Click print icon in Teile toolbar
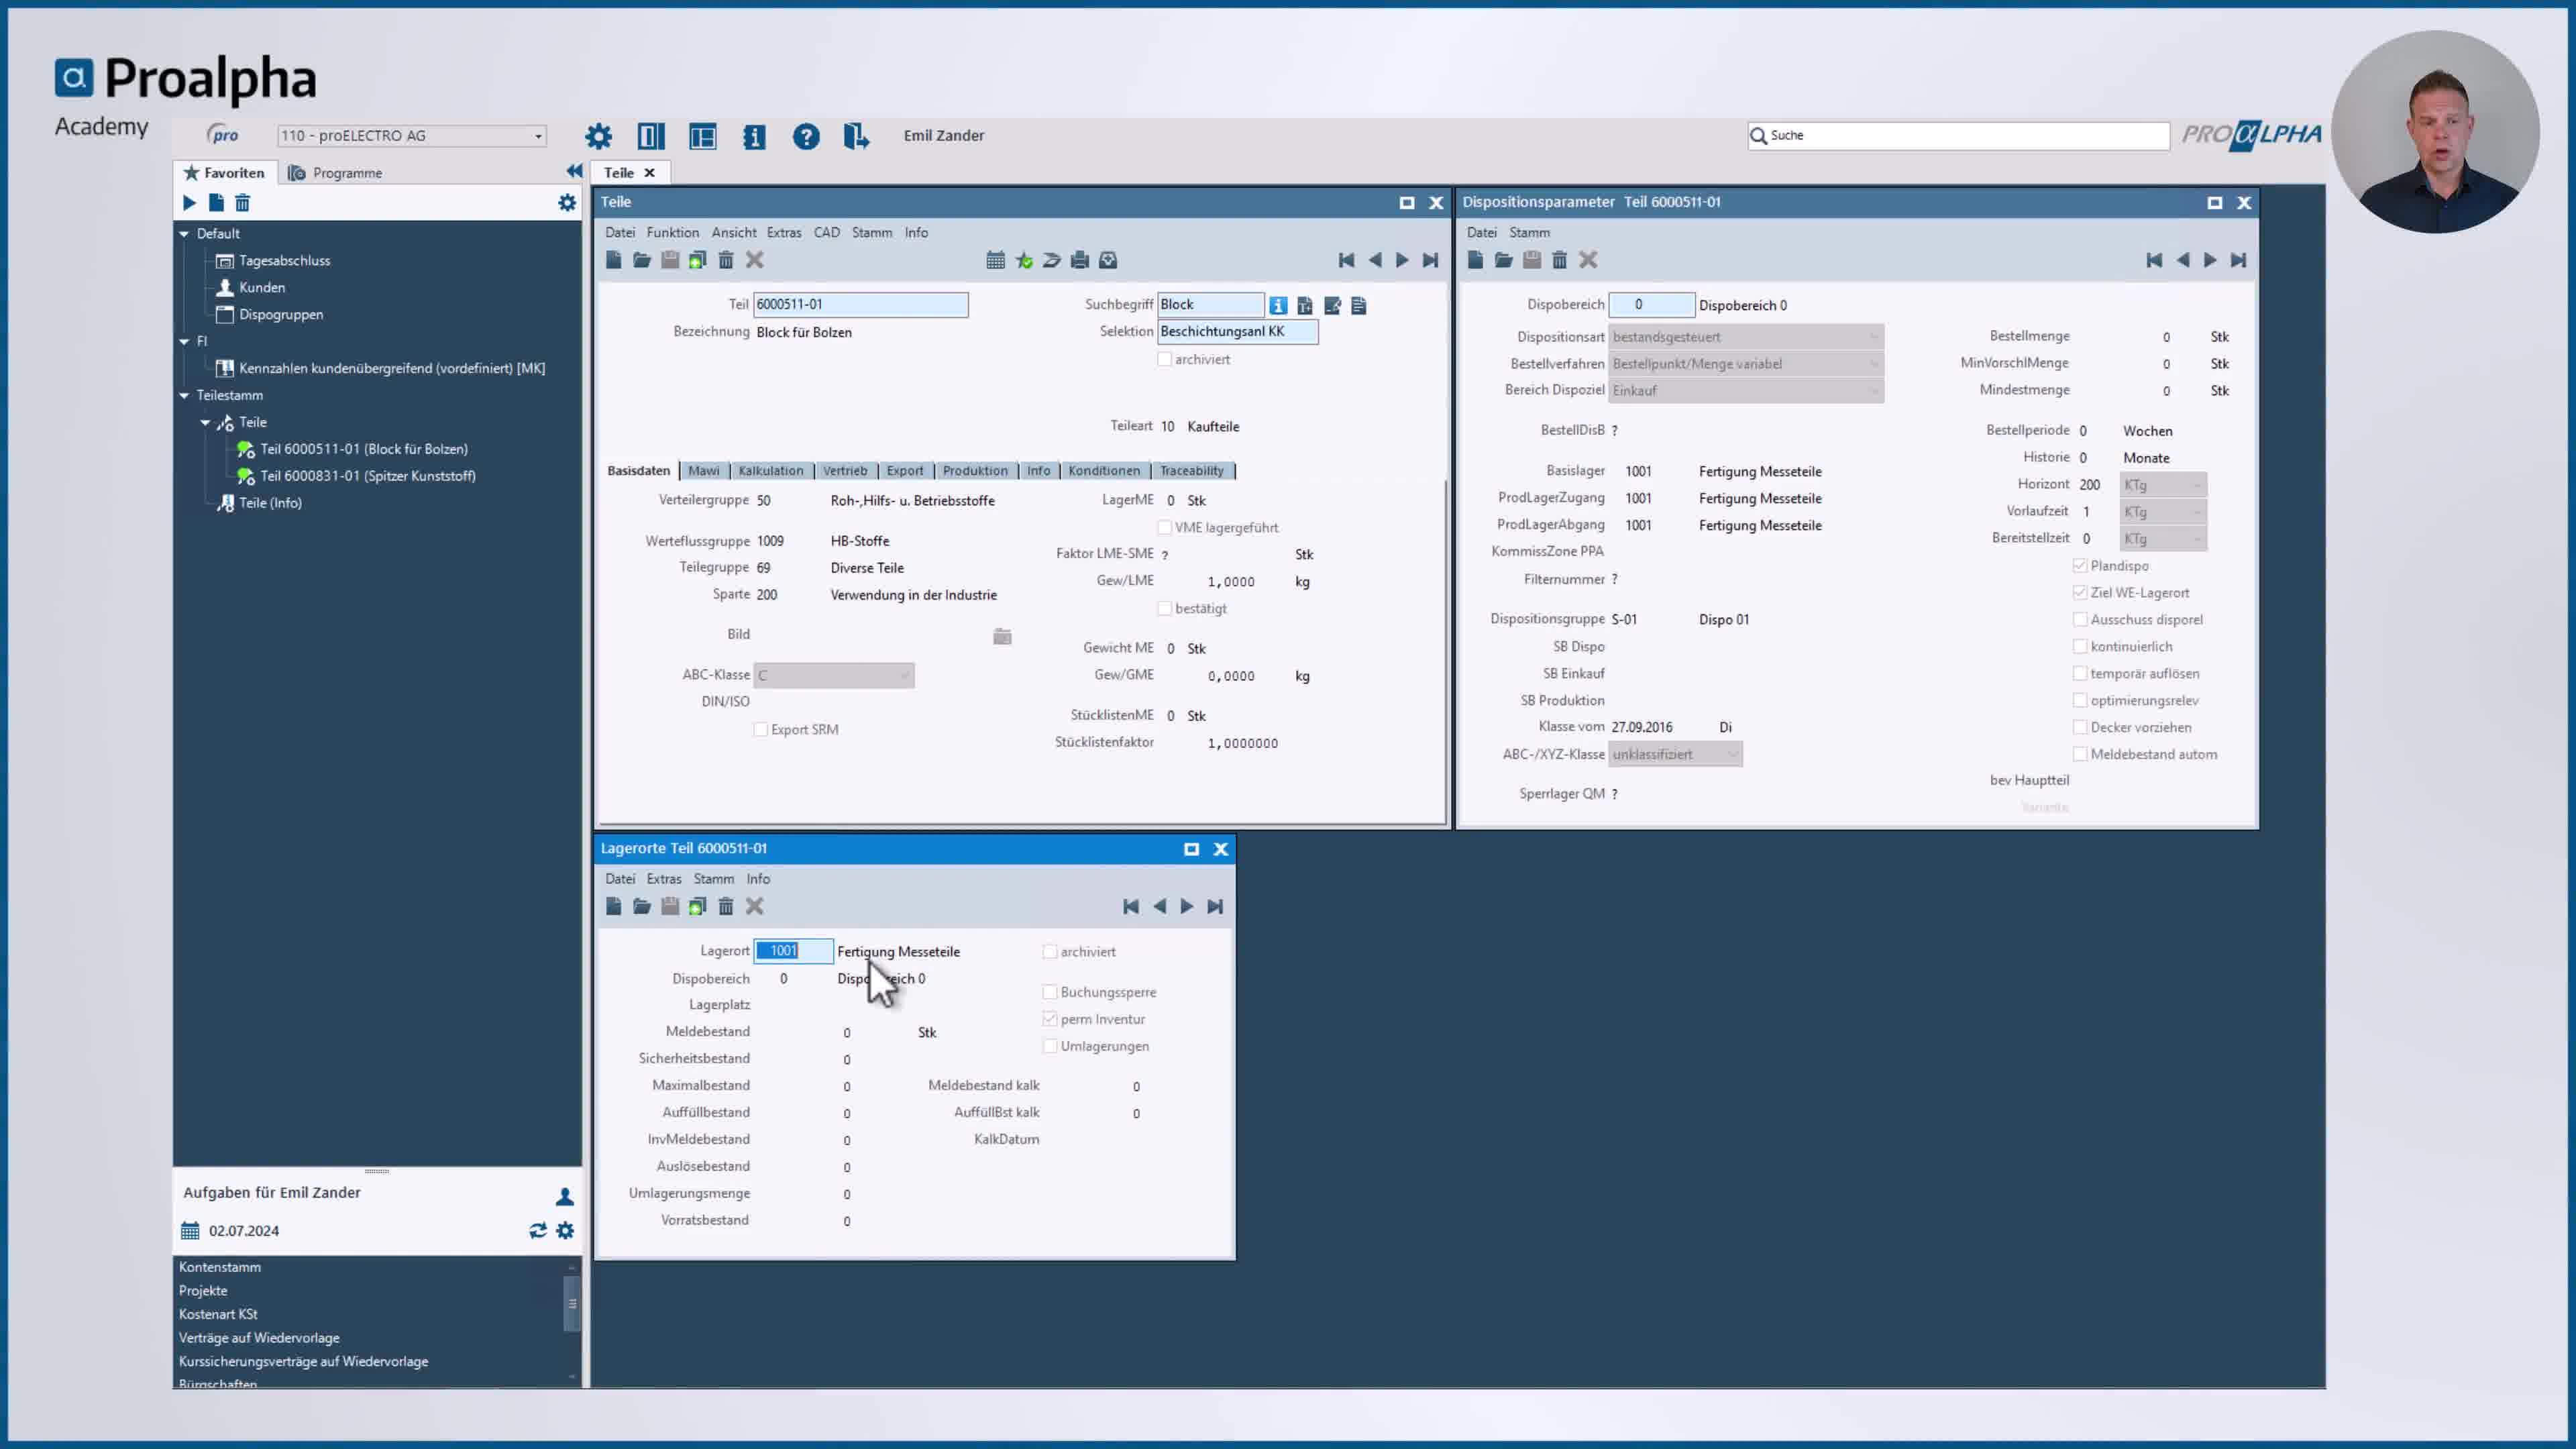Image resolution: width=2576 pixels, height=1449 pixels. click(1079, 260)
